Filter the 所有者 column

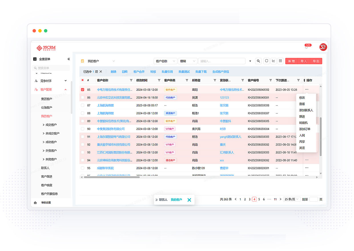pyautogui.click(x=215, y=80)
